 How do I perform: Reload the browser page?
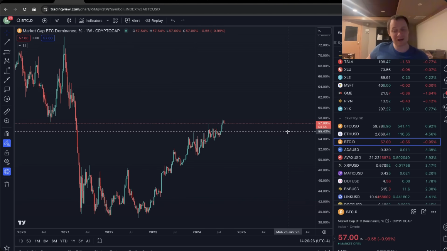click(x=25, y=9)
